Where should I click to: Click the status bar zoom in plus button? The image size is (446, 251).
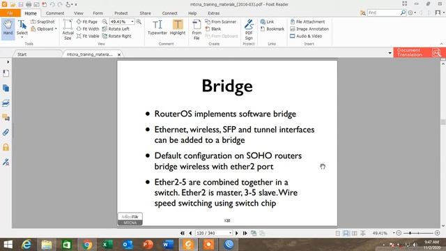[438, 233]
